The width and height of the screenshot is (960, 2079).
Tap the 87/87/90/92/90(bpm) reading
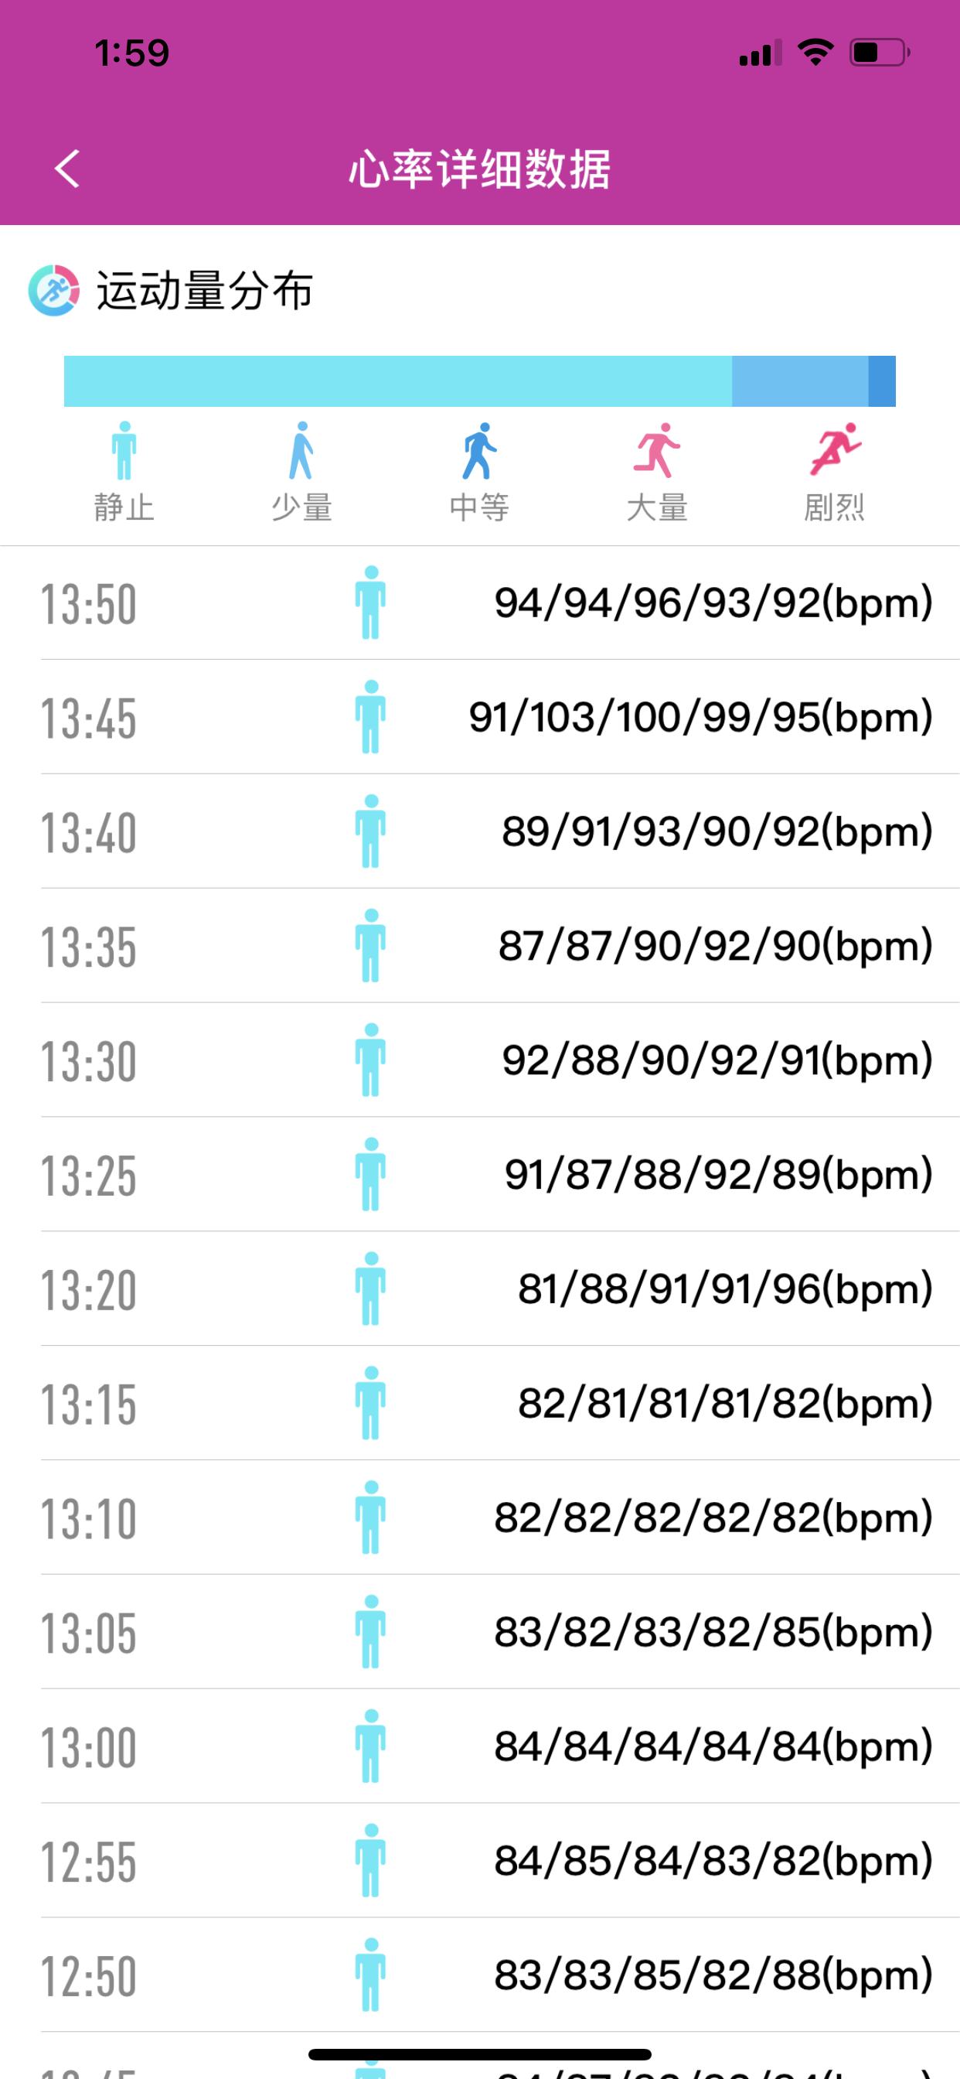point(715,946)
